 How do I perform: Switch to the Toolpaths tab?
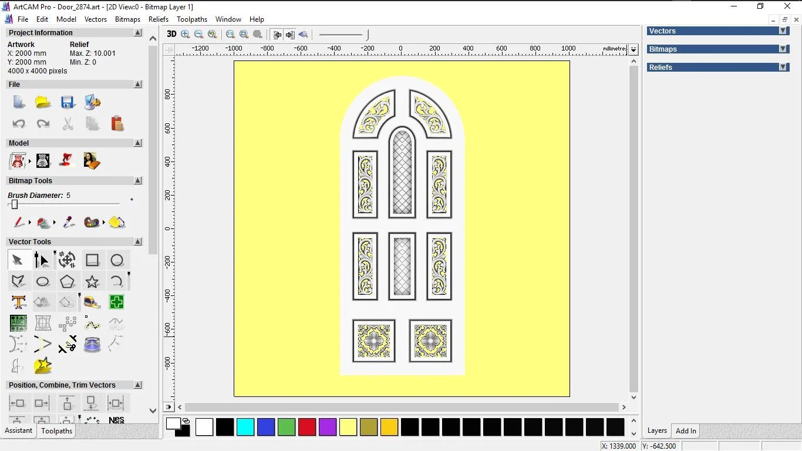(56, 430)
